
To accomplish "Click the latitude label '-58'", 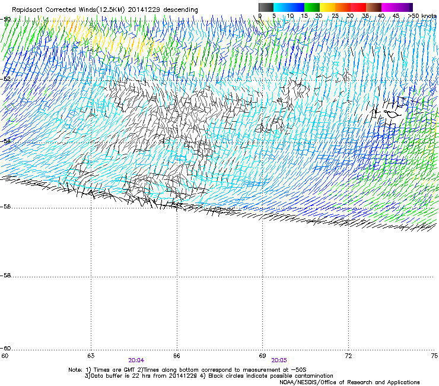I will [x=5, y=276].
